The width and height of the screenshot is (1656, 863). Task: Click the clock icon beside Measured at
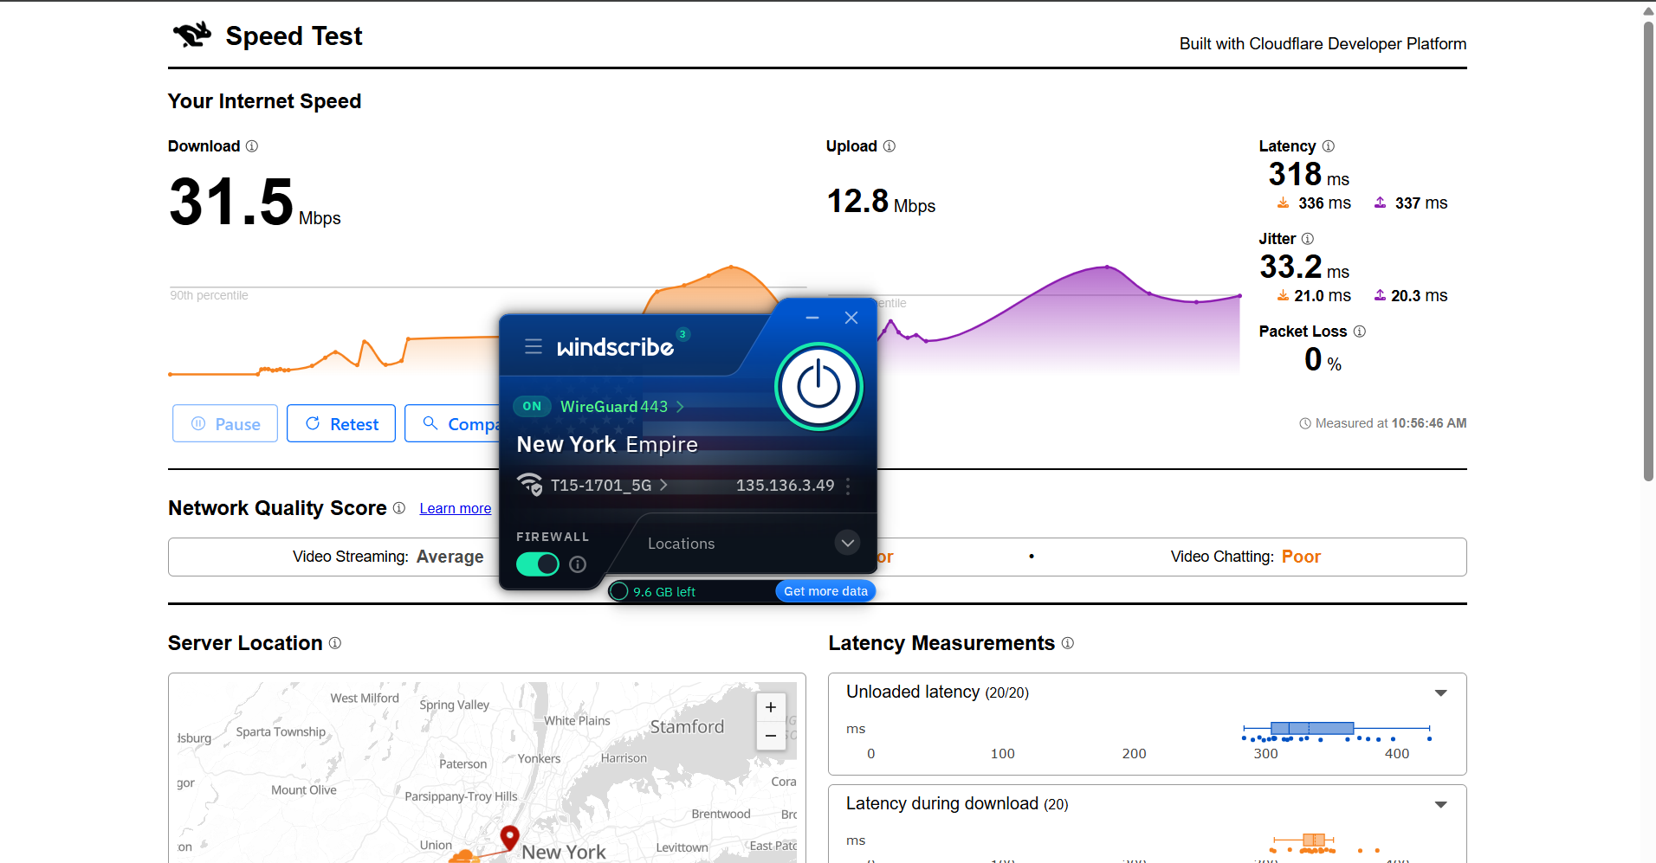tap(1305, 423)
